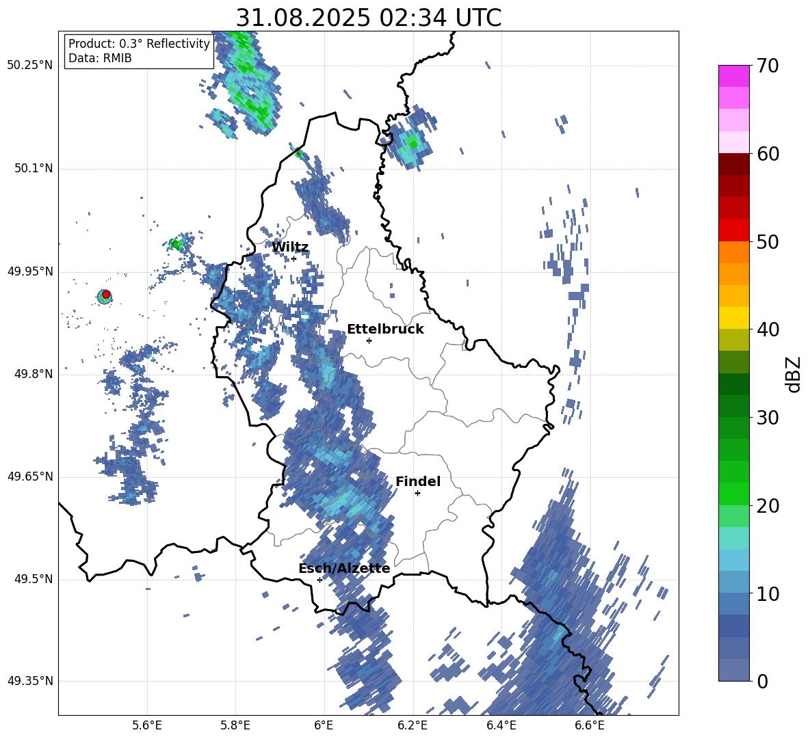Click the Ettelbruck city label
This screenshot has width=810, height=739.
click(385, 330)
